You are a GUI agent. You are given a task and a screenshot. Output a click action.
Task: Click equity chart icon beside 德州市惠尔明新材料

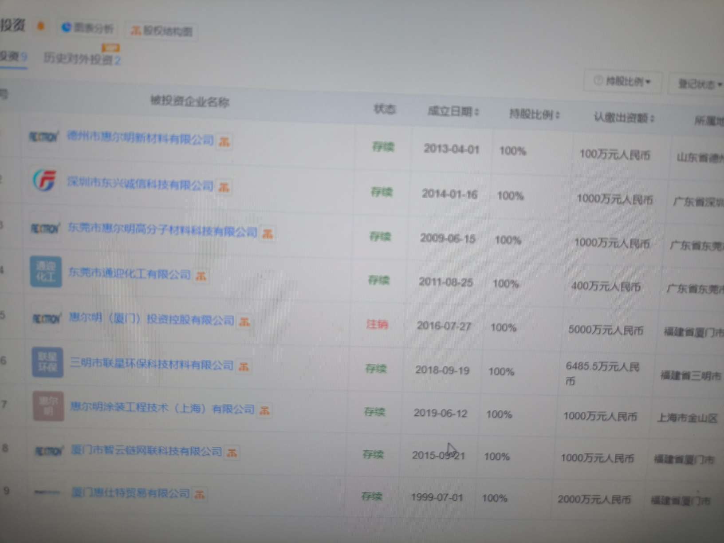[x=224, y=142]
